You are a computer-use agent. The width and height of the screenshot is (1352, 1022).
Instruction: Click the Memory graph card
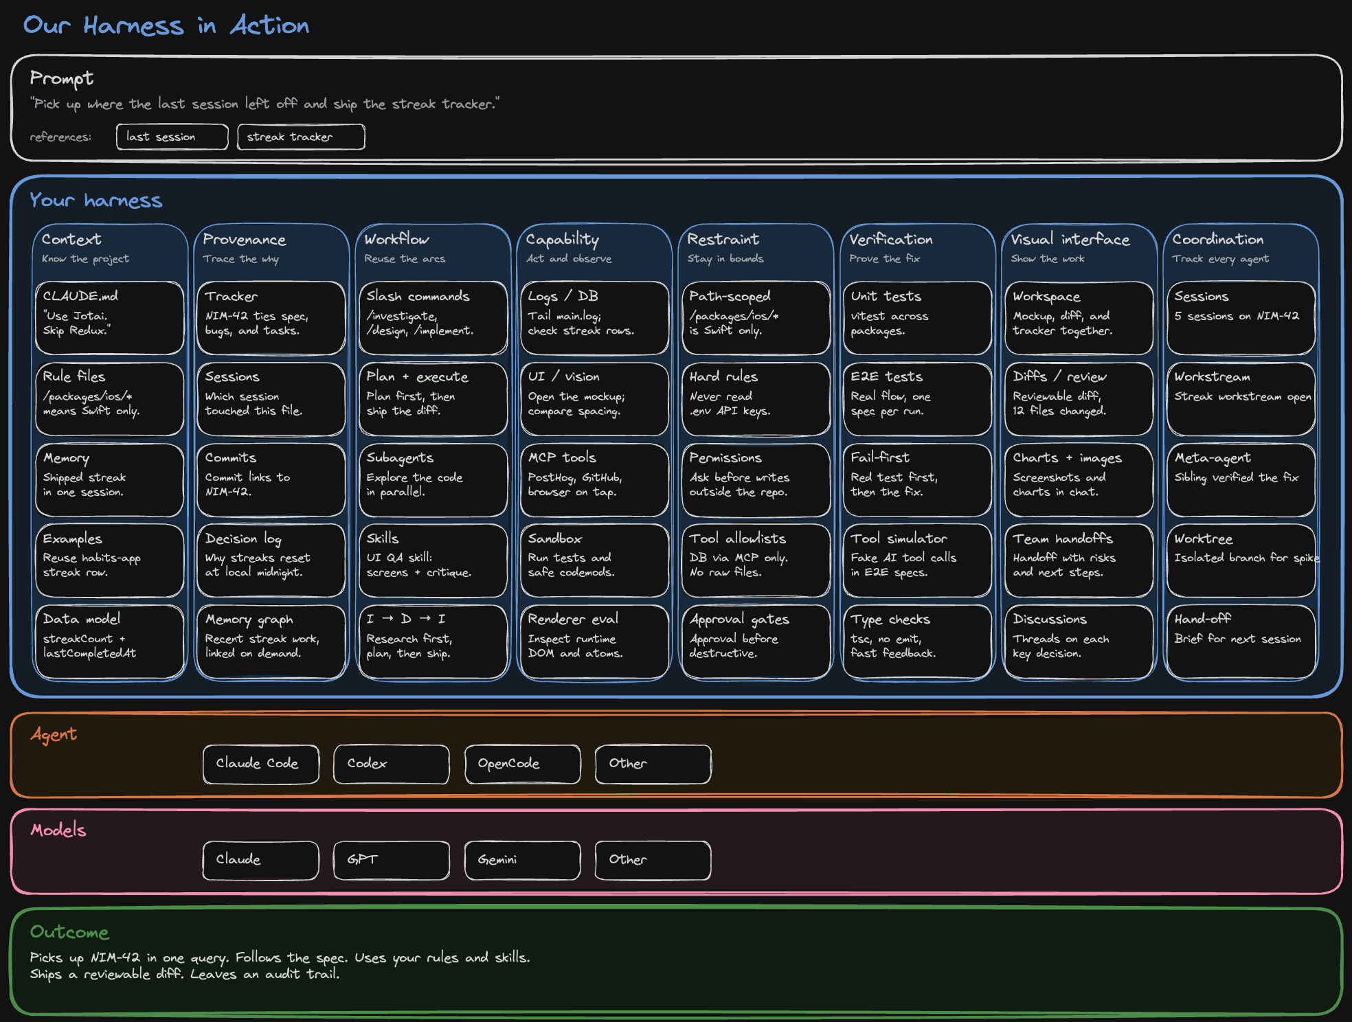click(x=271, y=641)
